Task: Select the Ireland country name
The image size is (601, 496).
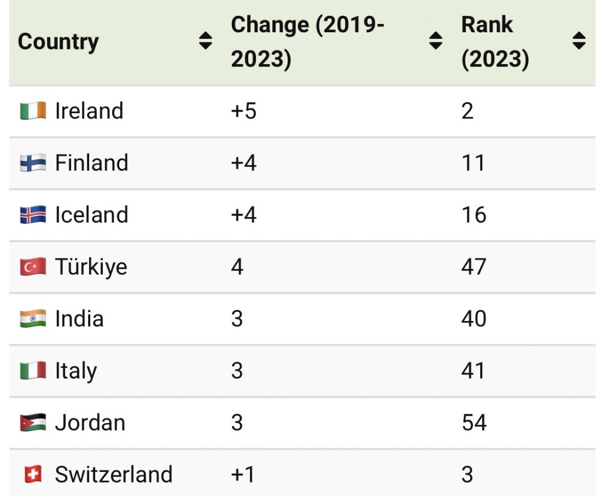Action: 89,111
